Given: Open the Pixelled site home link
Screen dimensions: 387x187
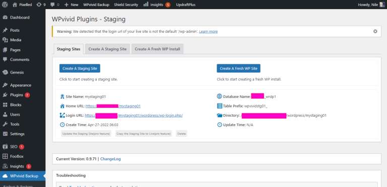Looking at the screenshot, I should (22, 5).
